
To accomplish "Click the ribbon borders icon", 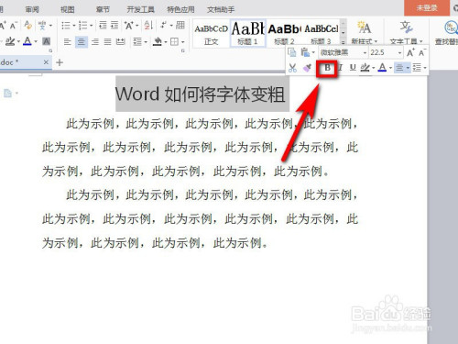I will pyautogui.click(x=174, y=41).
